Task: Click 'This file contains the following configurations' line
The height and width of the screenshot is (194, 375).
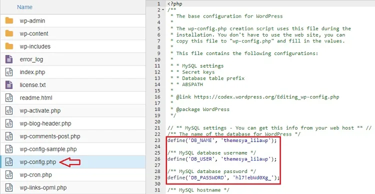Action: (x=247, y=53)
